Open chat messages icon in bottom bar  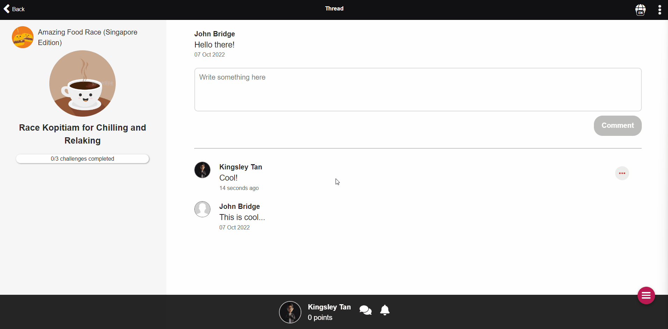click(x=365, y=310)
